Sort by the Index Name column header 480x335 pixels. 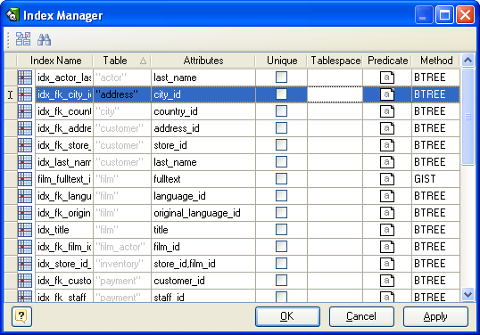click(x=55, y=61)
